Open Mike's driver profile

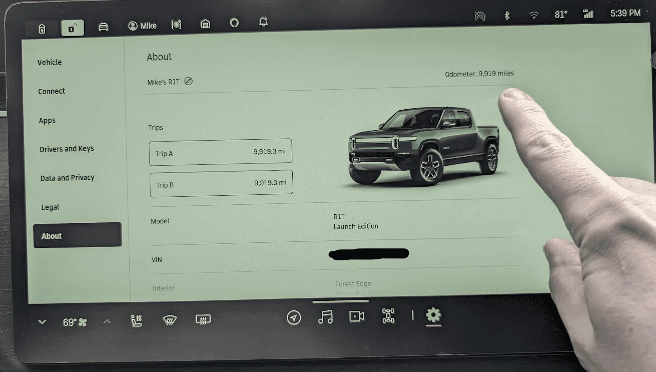pyautogui.click(x=142, y=26)
